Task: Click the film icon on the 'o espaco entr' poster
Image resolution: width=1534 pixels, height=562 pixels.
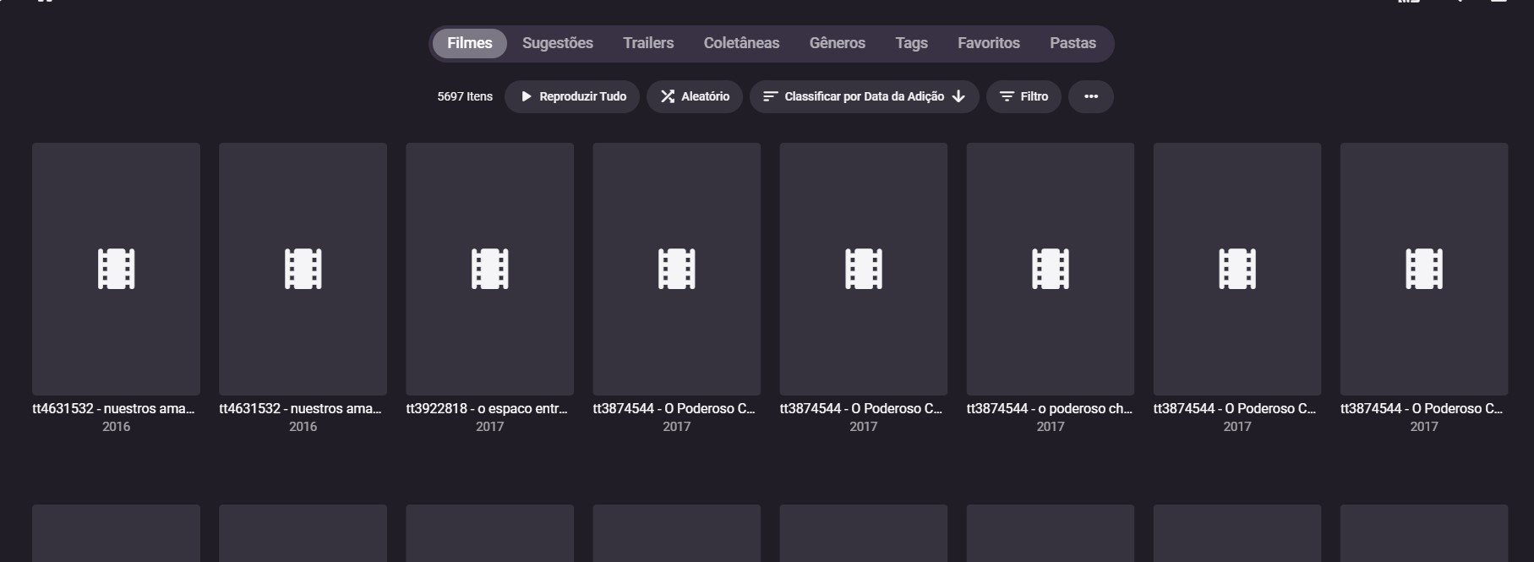Action: pos(489,269)
